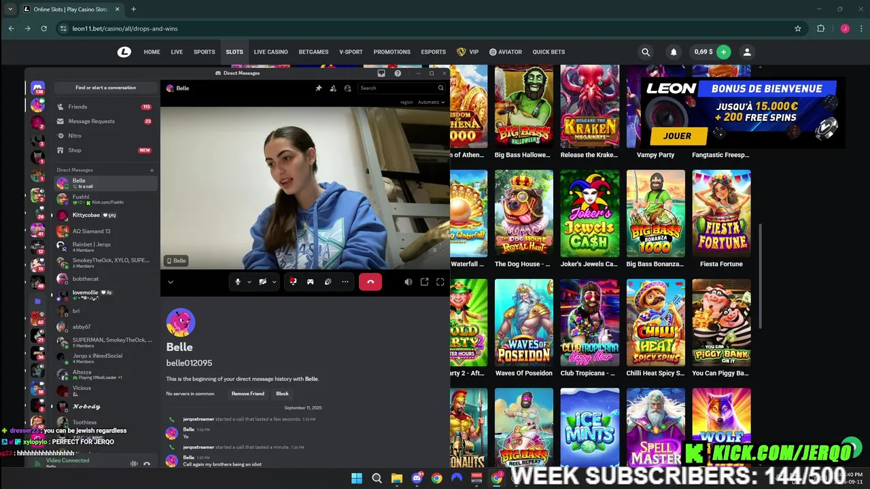Open LIVE tab on Leon site
Image resolution: width=870 pixels, height=489 pixels.
177,52
